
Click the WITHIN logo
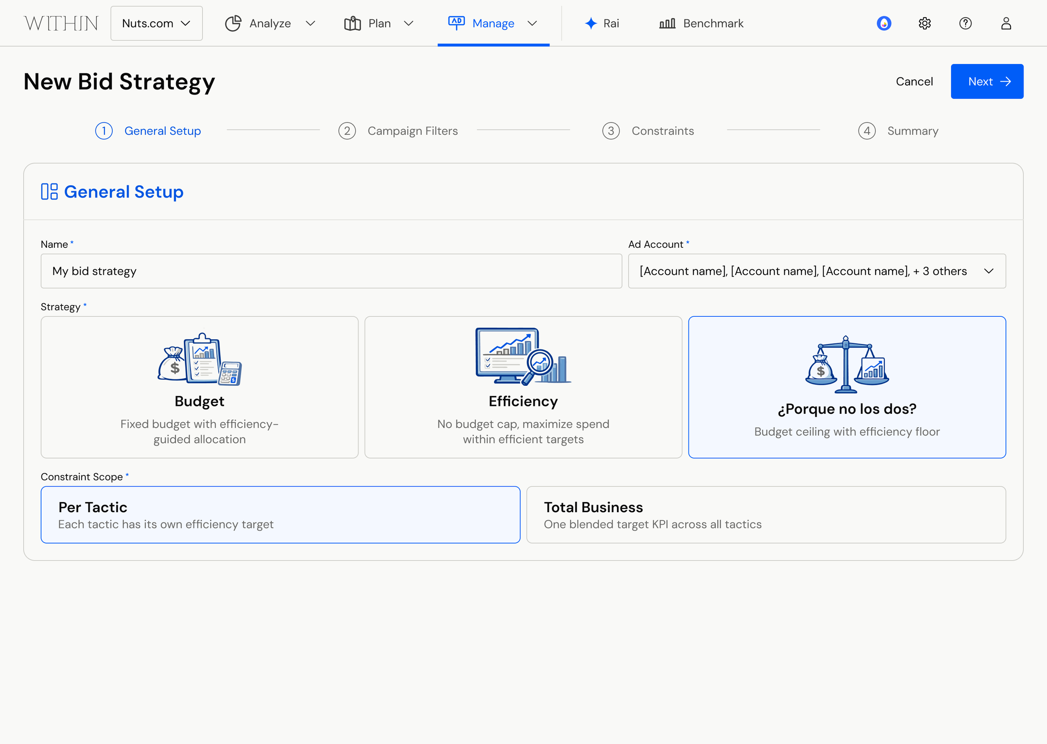[61, 23]
